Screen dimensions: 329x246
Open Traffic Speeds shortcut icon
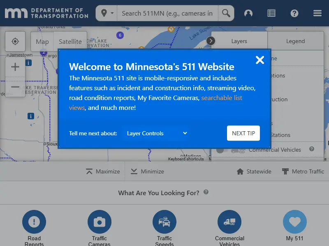click(164, 222)
